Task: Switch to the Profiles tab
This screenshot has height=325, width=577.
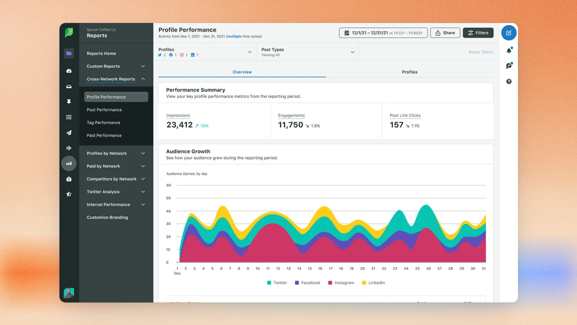Action: 410,72
